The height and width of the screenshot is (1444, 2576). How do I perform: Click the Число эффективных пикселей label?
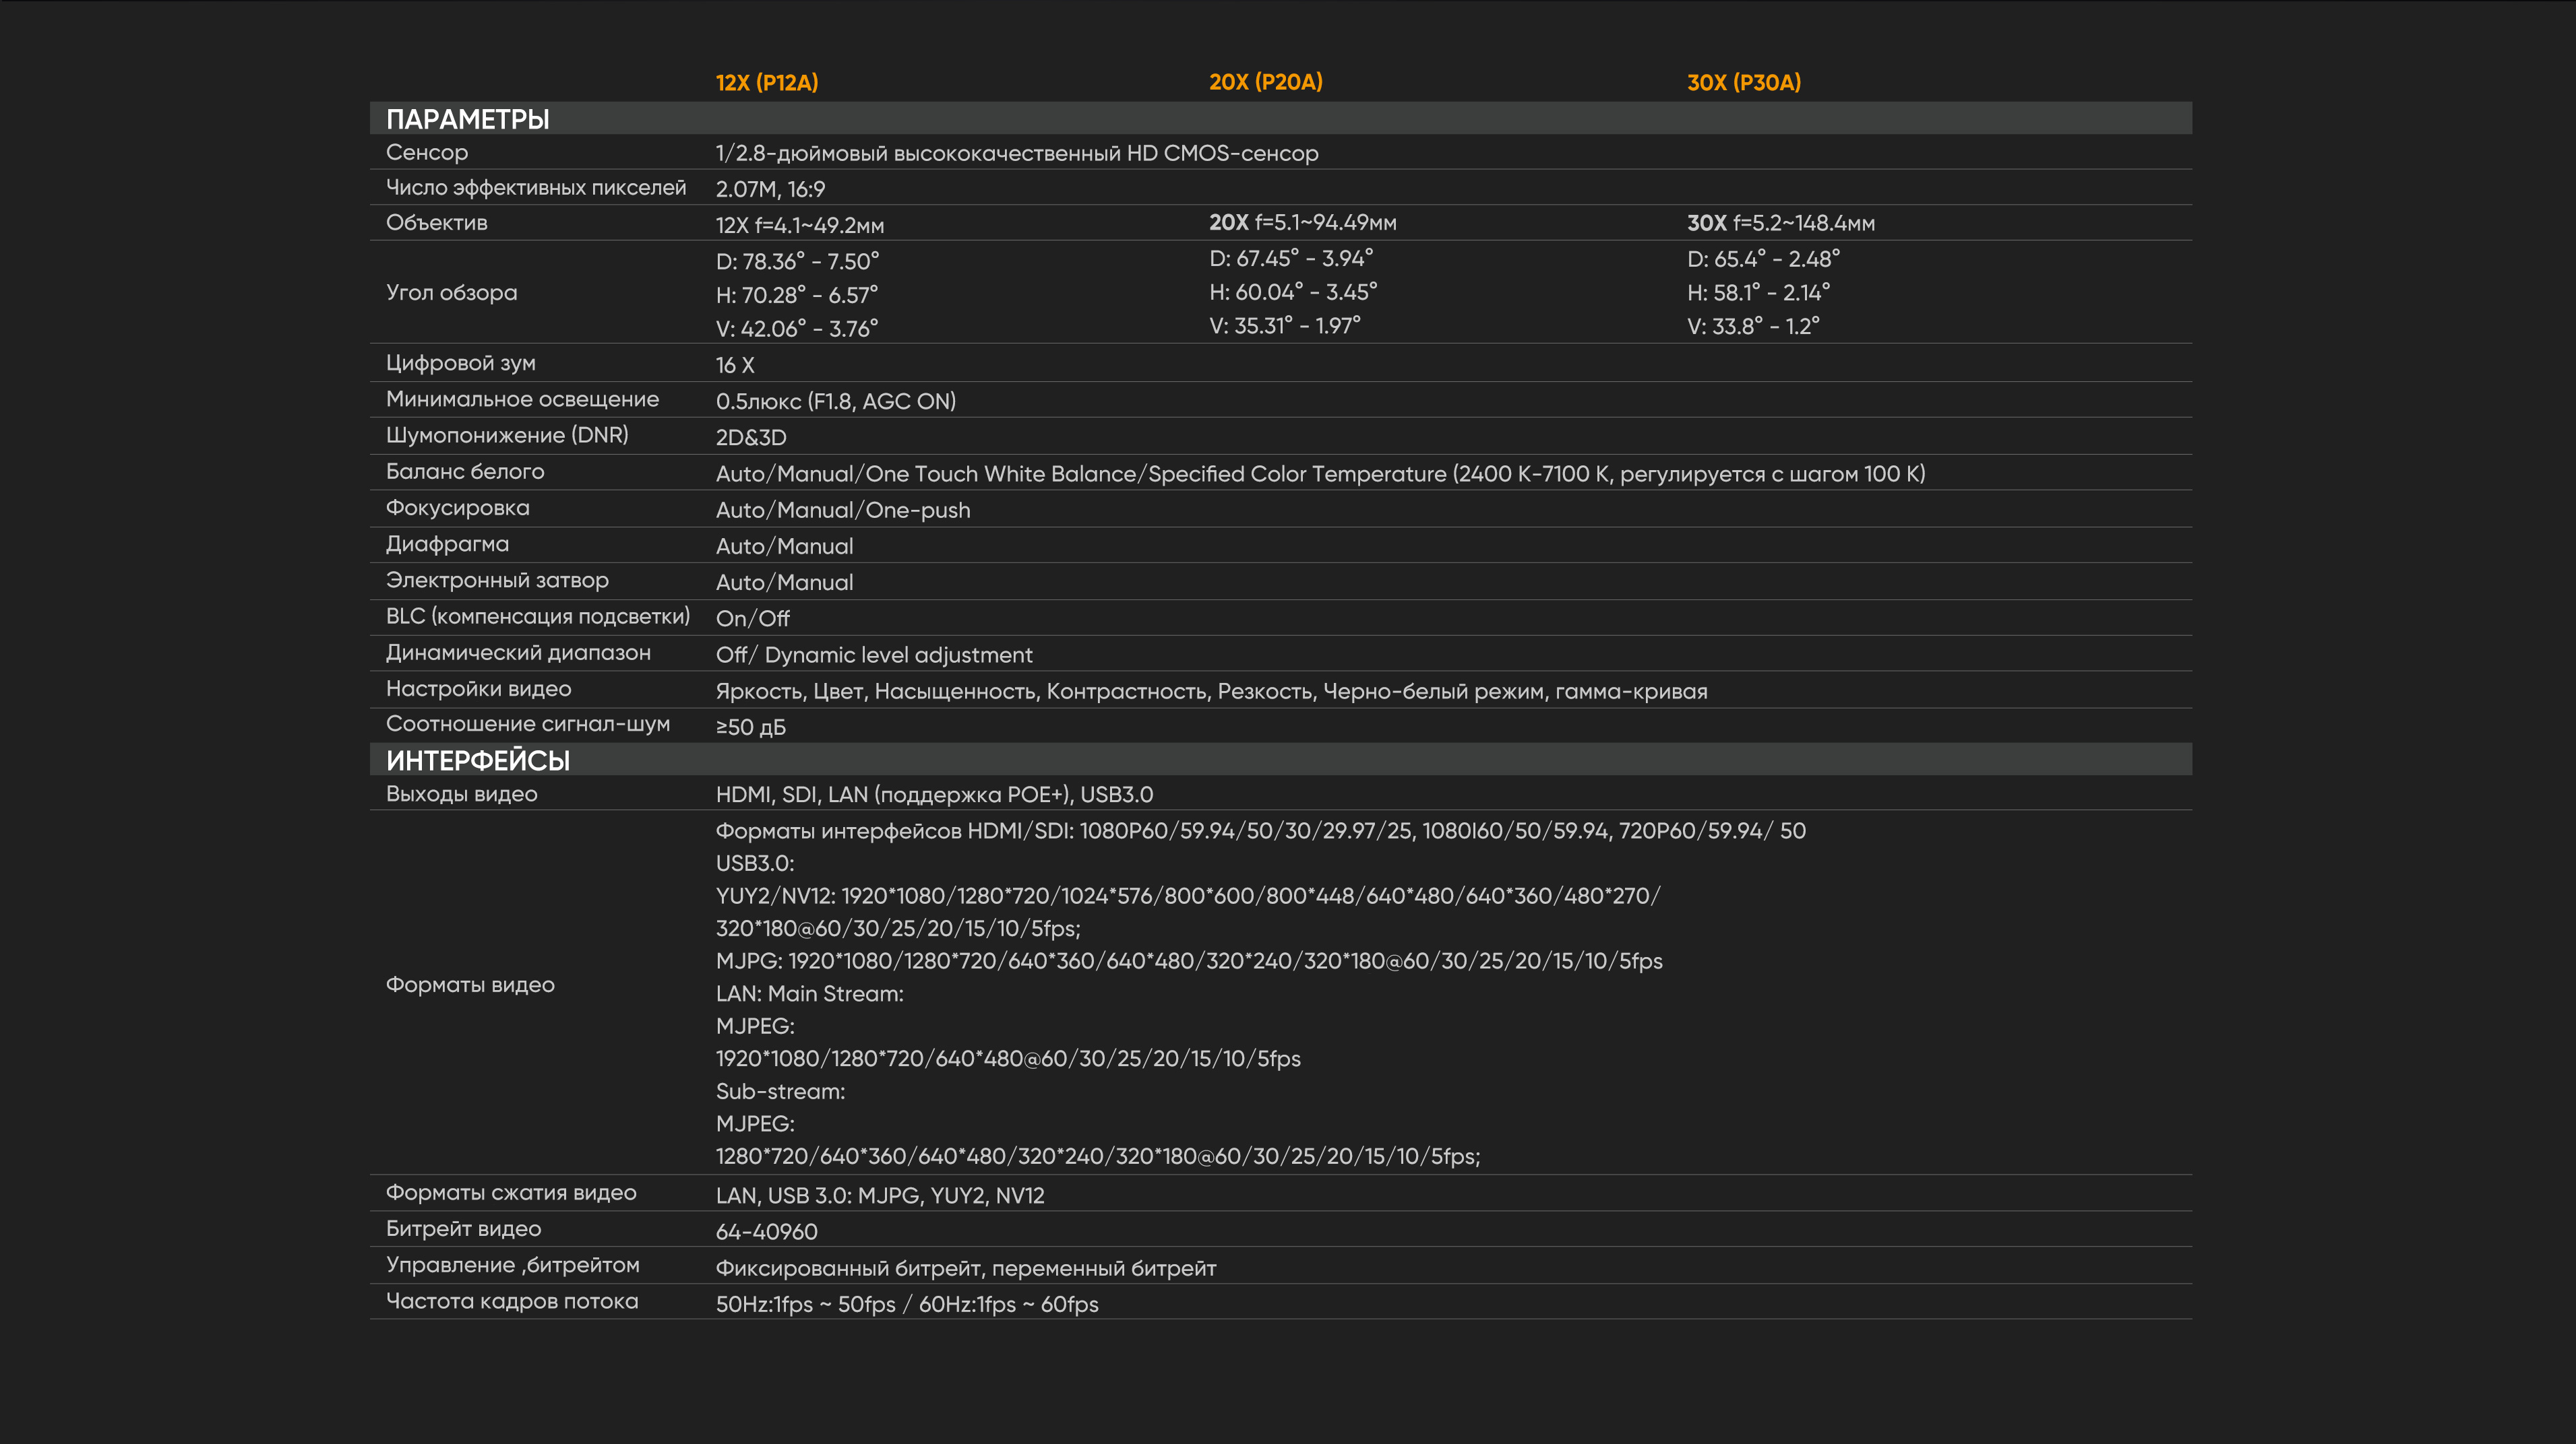(536, 188)
